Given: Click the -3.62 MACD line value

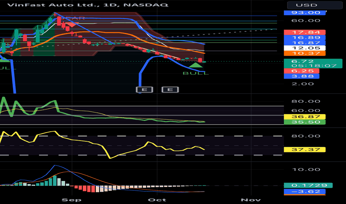Looking at the screenshot, I should point(305,191).
